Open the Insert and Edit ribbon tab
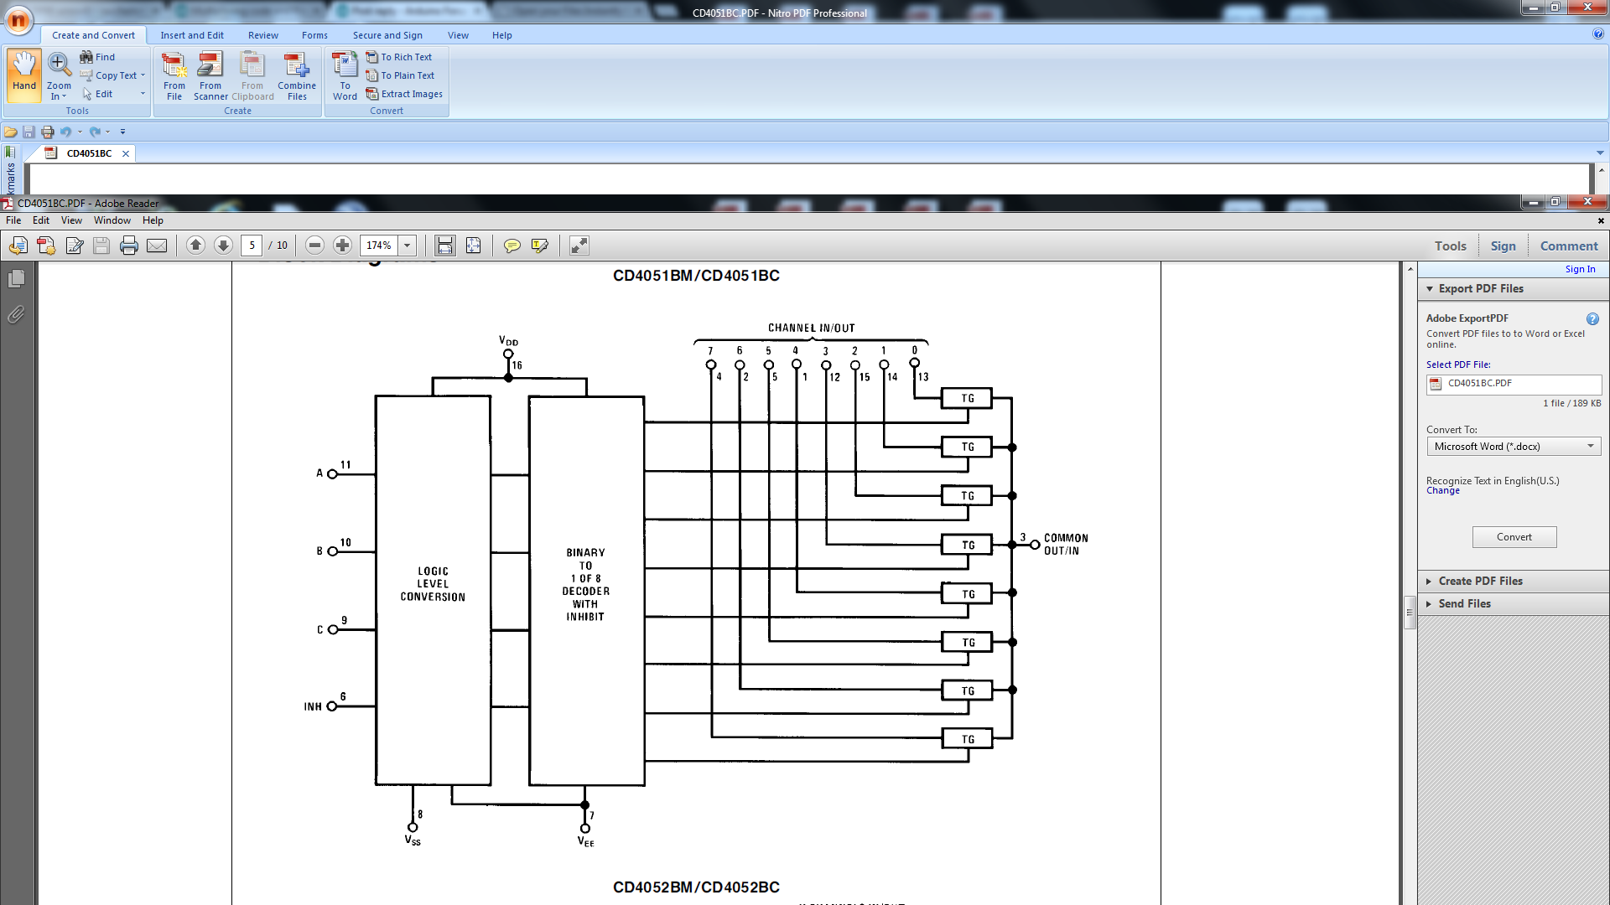This screenshot has width=1610, height=905. coord(192,35)
